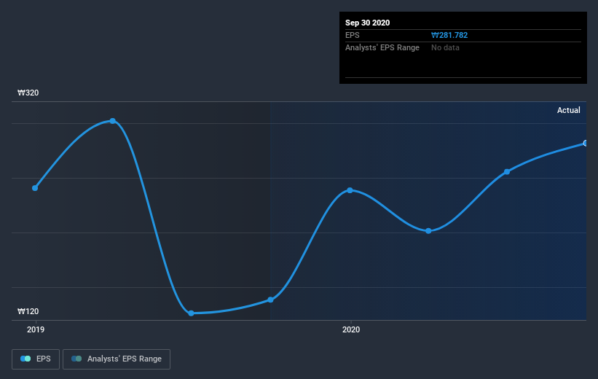
Task: Click the second-to-last EPS data point
Action: tap(507, 172)
